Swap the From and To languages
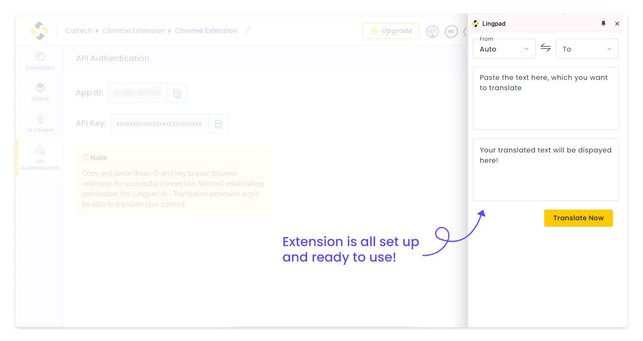The width and height of the screenshot is (643, 341). tap(545, 48)
